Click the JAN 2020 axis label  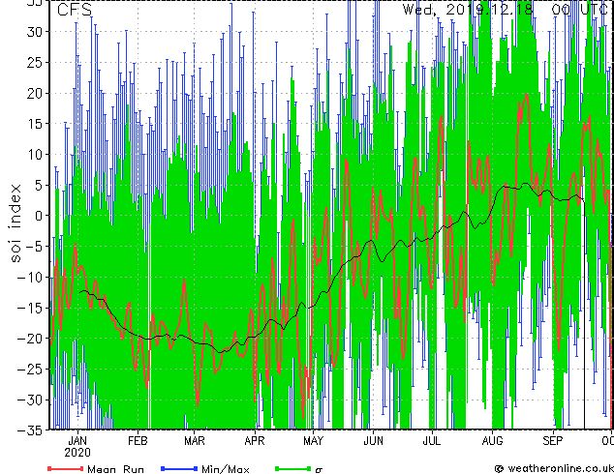77,446
